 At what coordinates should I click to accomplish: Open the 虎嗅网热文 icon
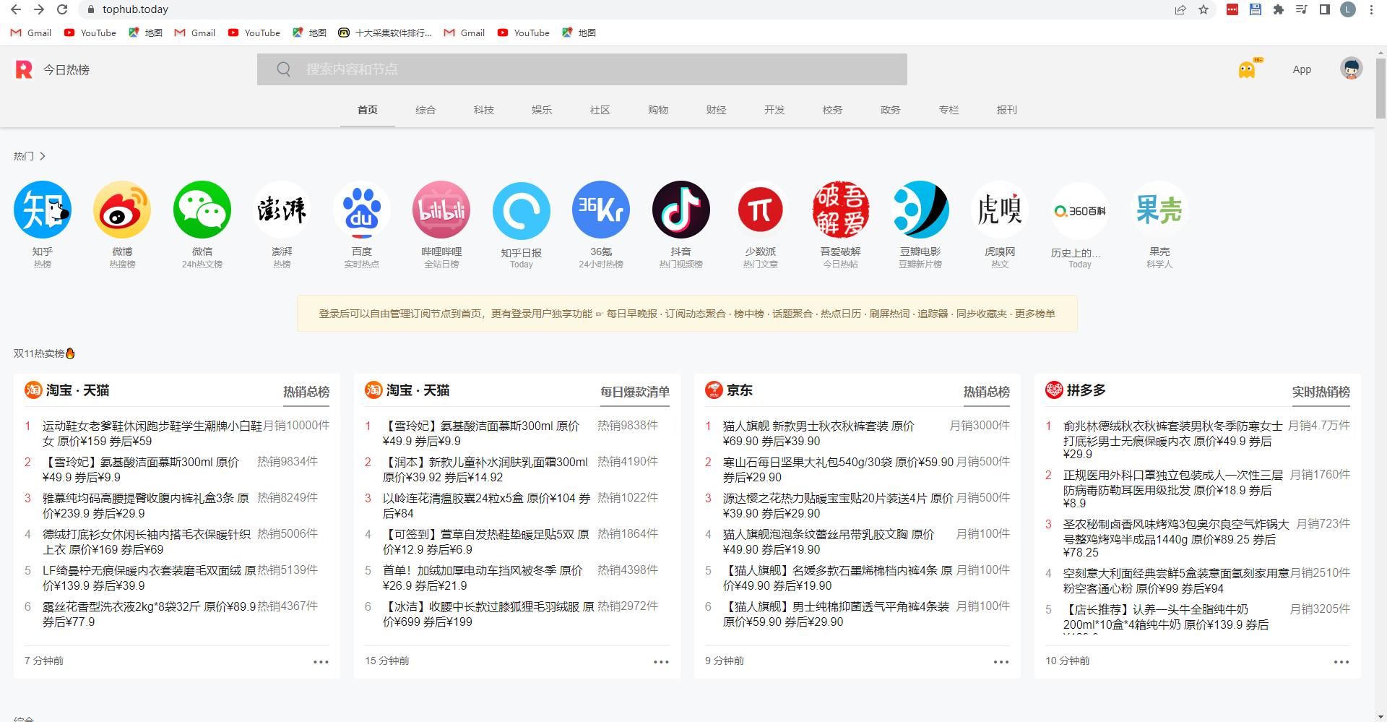pyautogui.click(x=1000, y=209)
